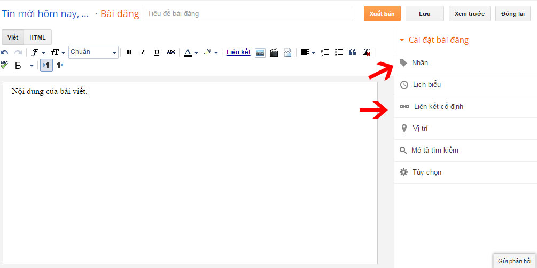Preview the post with Xem trước
This screenshot has height=268, width=537.
click(470, 14)
